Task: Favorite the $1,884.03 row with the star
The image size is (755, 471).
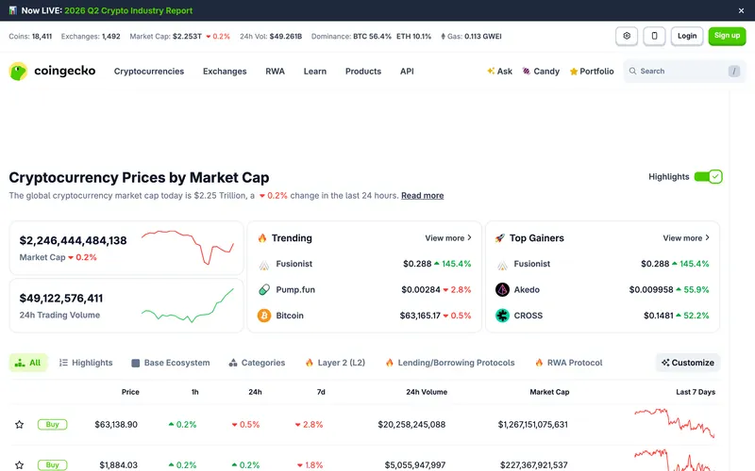Action: pyautogui.click(x=19, y=464)
